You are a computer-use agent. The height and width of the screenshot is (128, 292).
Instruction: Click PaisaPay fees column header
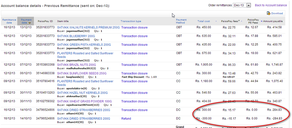pos(230,21)
